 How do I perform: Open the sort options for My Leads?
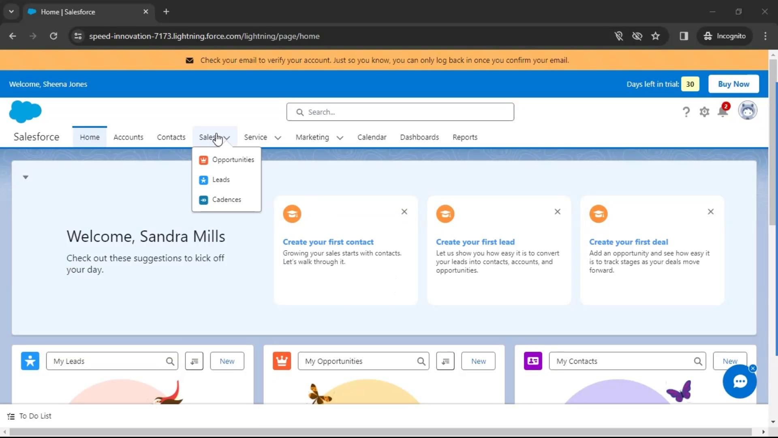194,361
